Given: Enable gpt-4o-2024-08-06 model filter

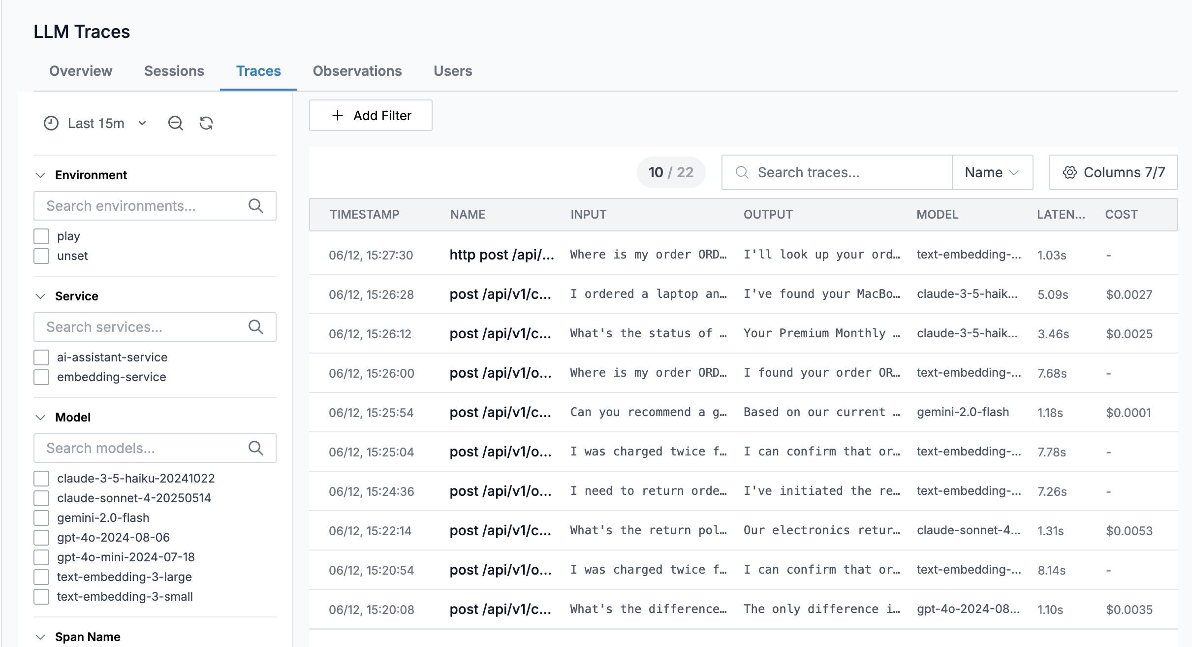Looking at the screenshot, I should coord(41,538).
